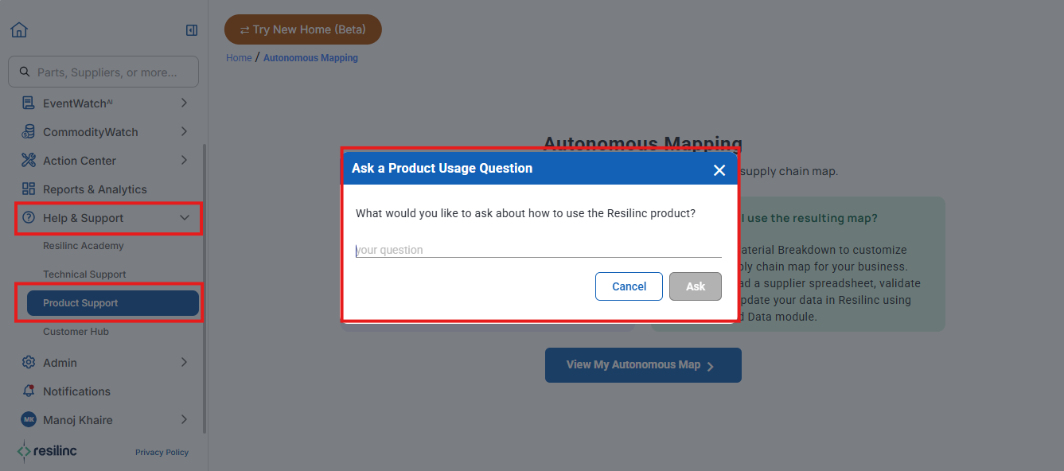Viewport: 1064px width, 471px height.
Task: Click the Action Center tools icon
Action: [29, 161]
